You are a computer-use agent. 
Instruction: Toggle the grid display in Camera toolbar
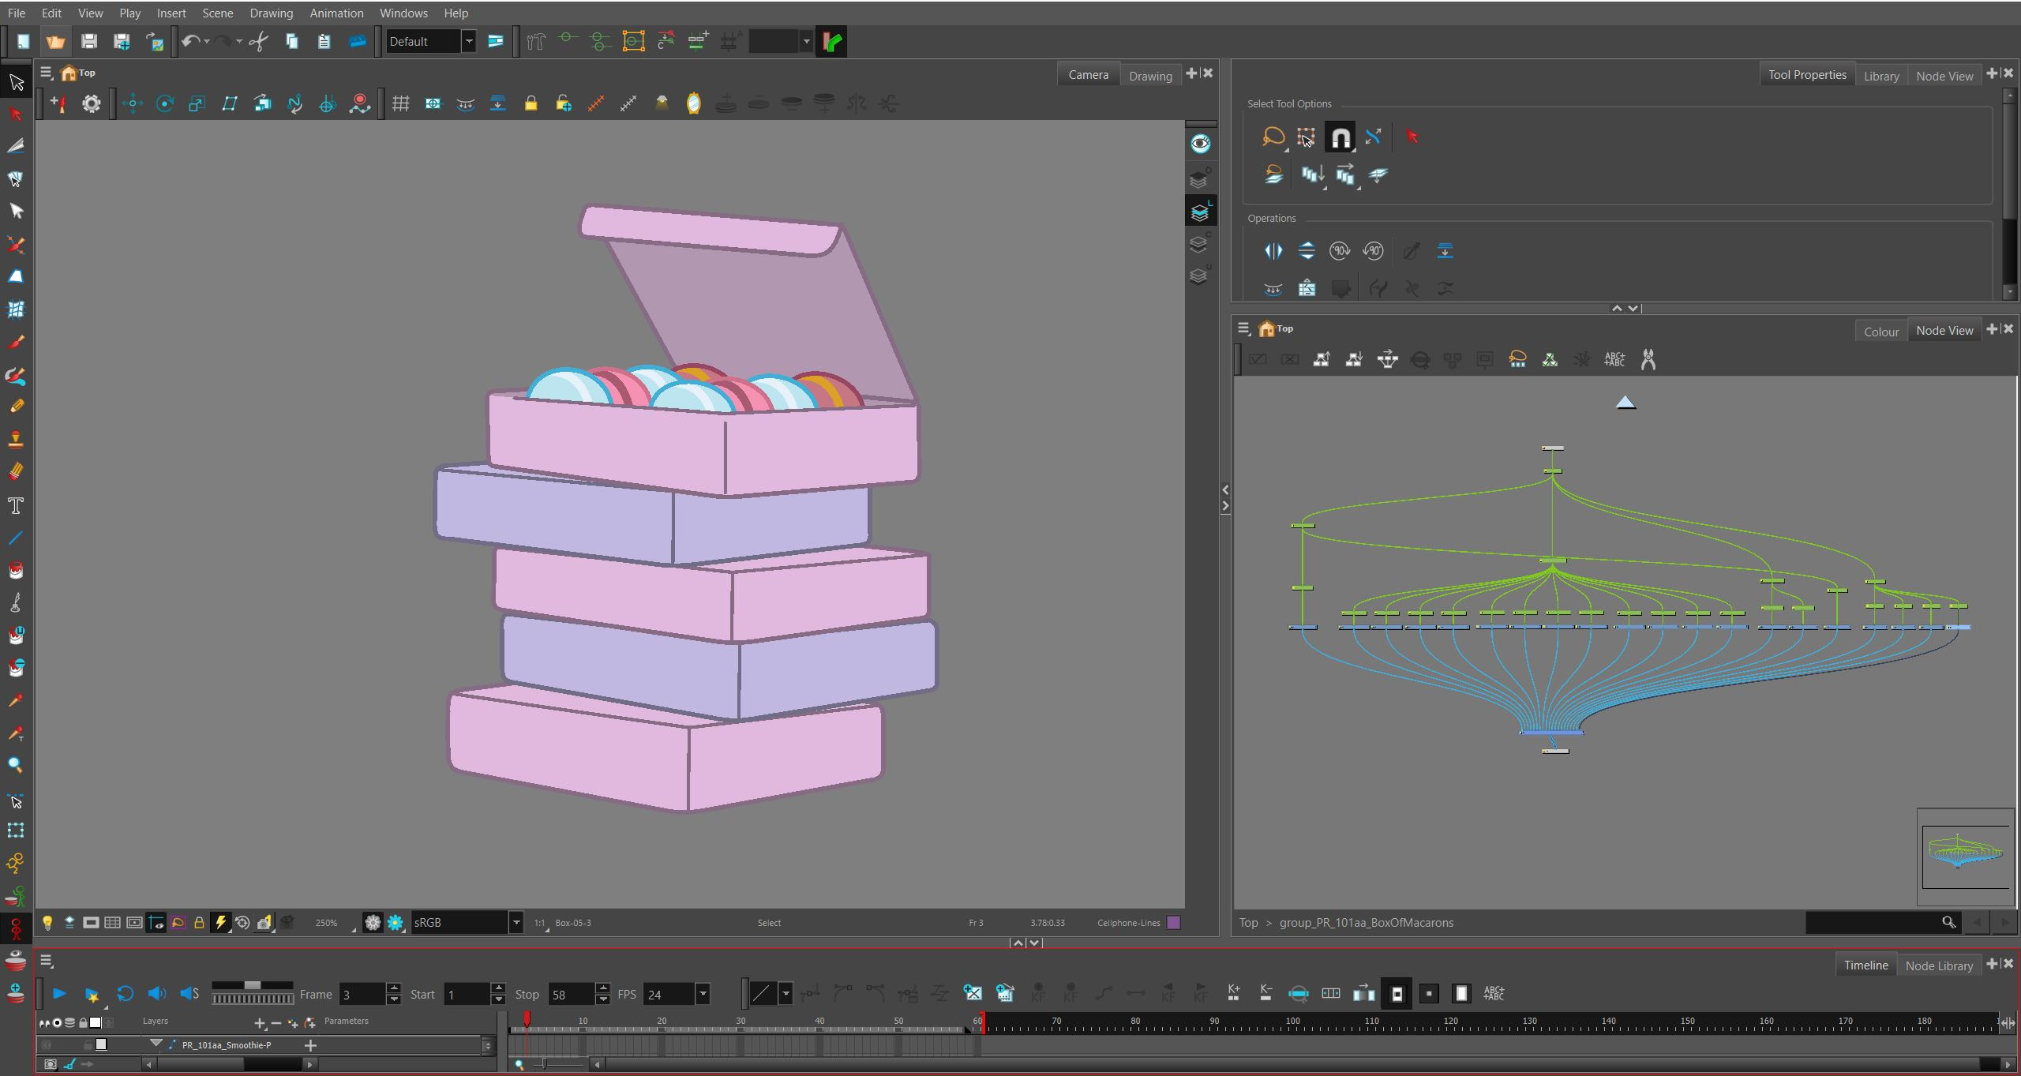(400, 103)
